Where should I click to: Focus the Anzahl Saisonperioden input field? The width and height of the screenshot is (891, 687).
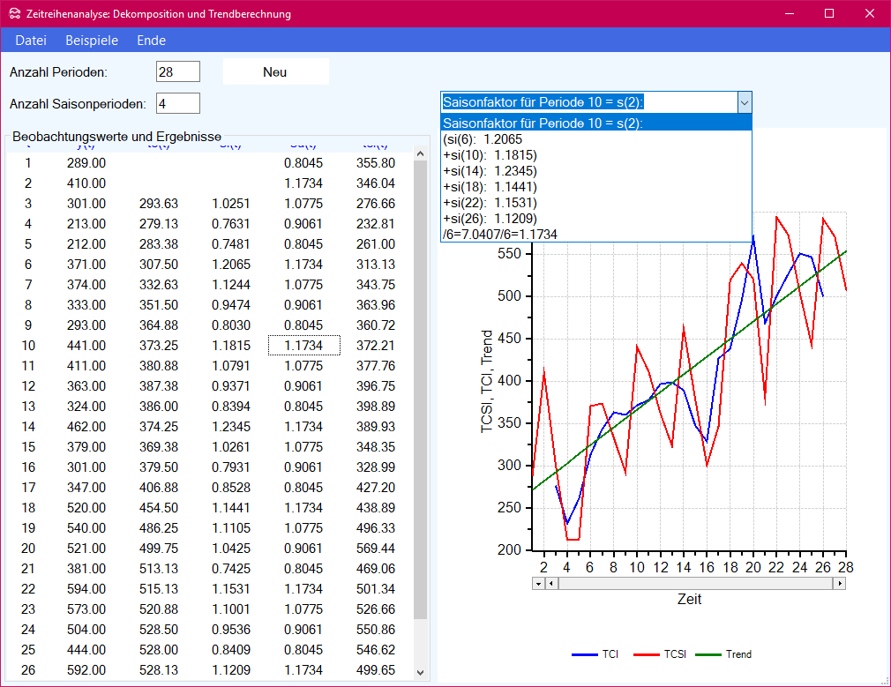click(x=177, y=103)
